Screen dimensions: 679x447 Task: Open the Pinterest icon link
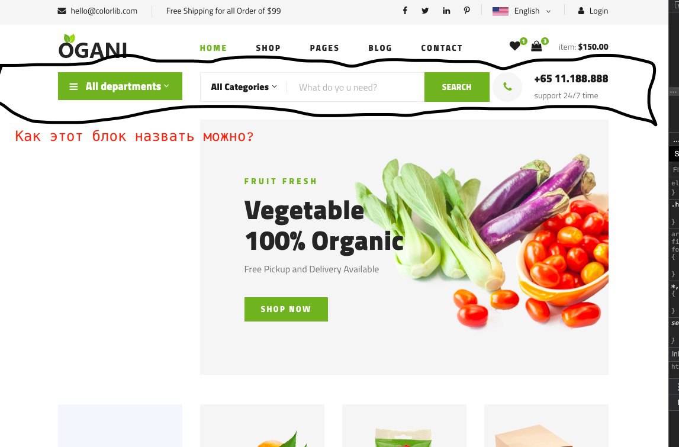[x=467, y=11]
